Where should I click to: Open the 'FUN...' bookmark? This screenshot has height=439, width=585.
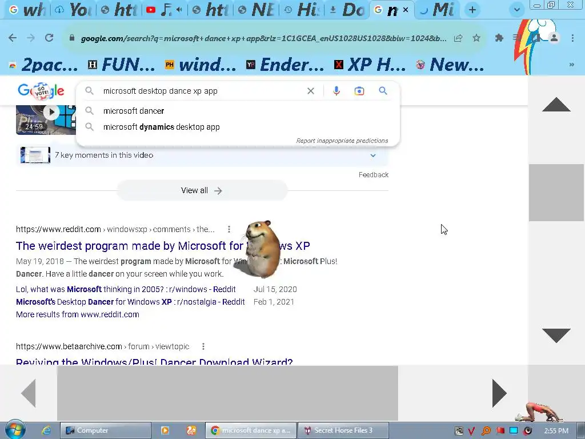121,65
